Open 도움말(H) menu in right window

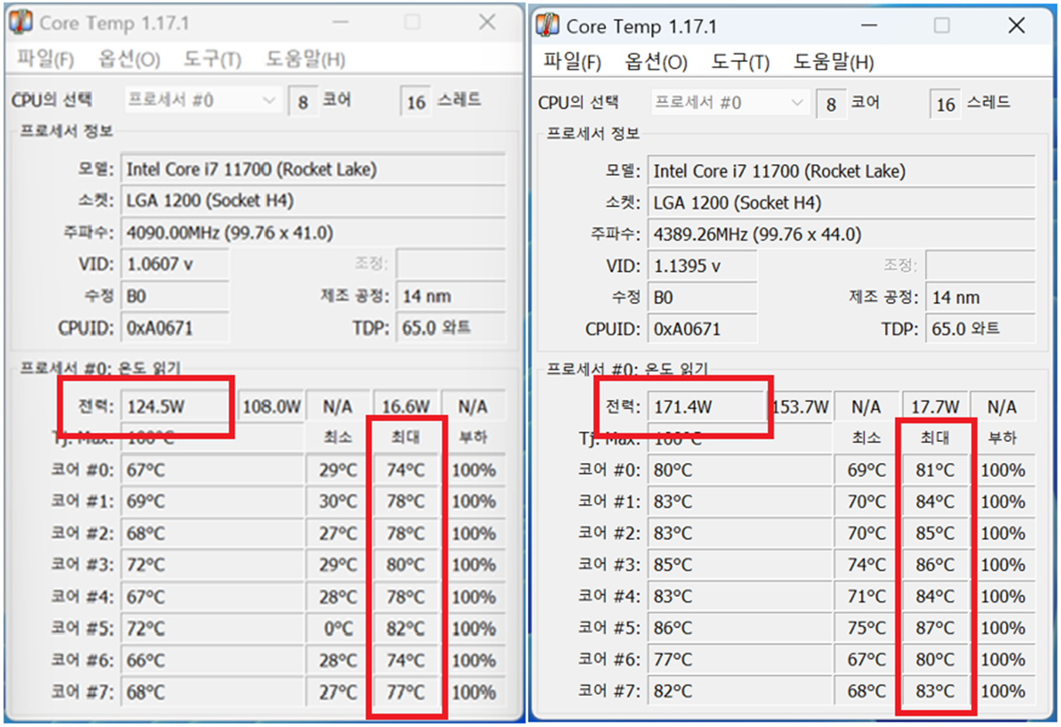tap(833, 61)
